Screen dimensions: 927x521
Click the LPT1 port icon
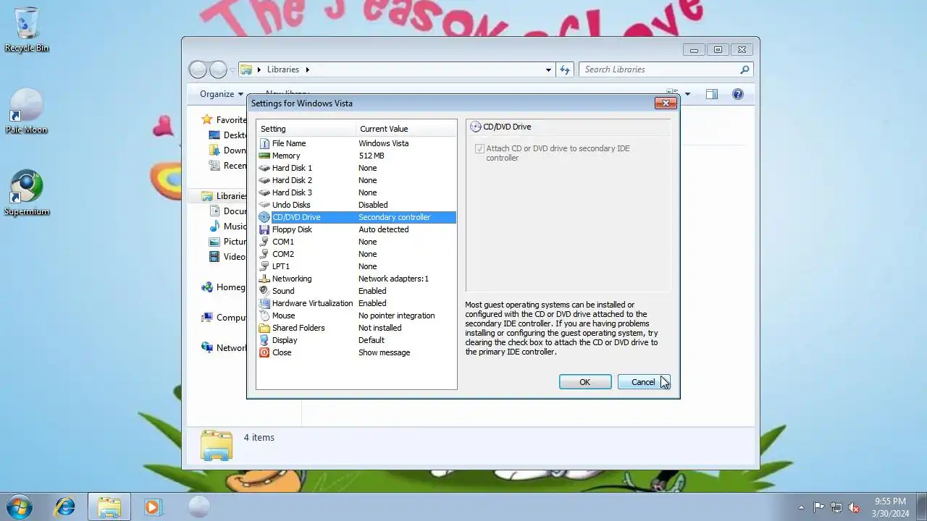264,266
